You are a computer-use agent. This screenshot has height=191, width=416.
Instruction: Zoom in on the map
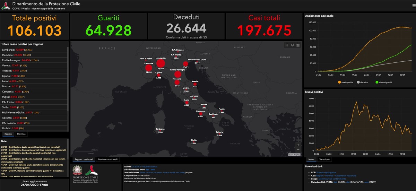click(298, 145)
